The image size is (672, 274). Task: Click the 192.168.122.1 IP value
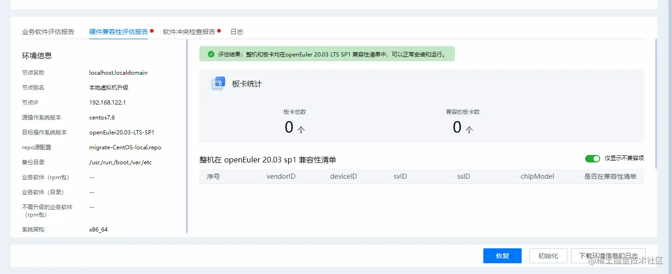(x=107, y=103)
